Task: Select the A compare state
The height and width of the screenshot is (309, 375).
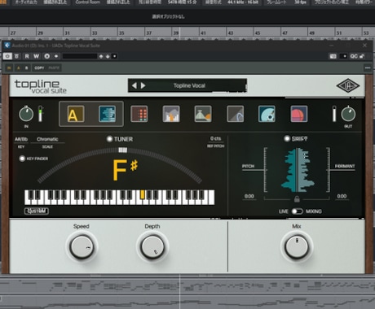Action: click(19, 67)
